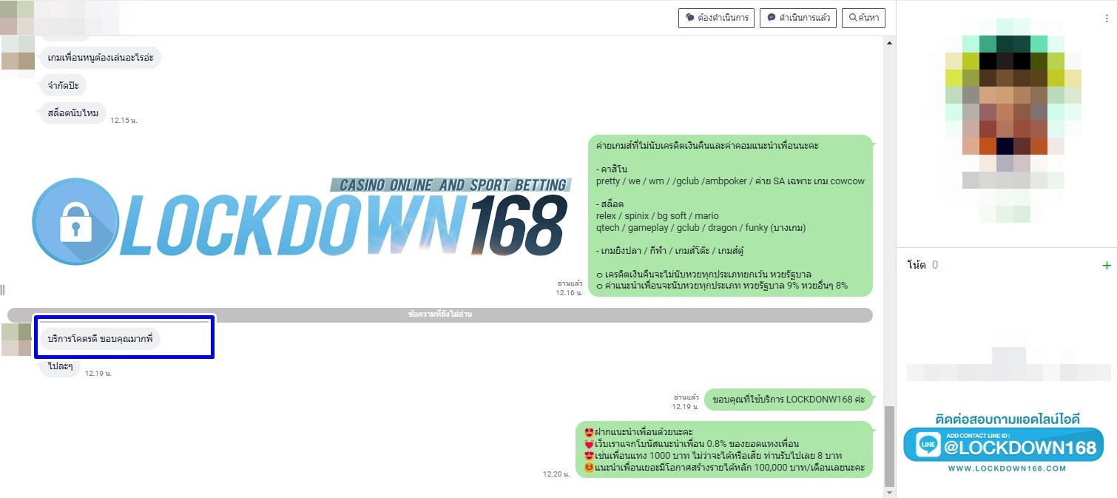
Task: Add a new note with plus icon
Action: pos(1107,266)
